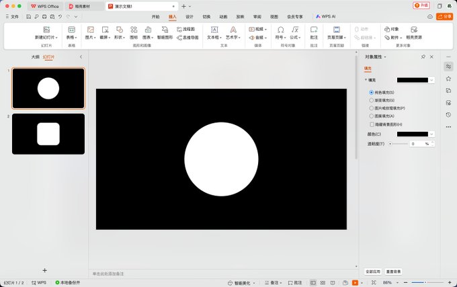The image size is (457, 287).
Task: Start slideshow with orange play button
Action: click(x=355, y=282)
